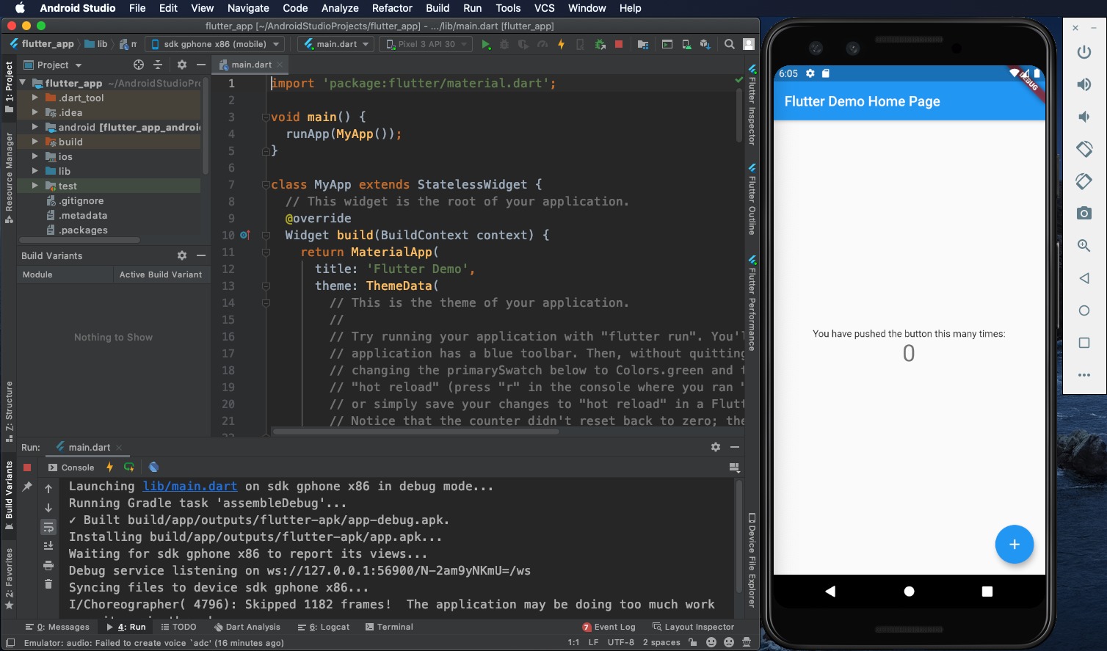
Task: Tap the emulator home circle button
Action: coord(909,591)
